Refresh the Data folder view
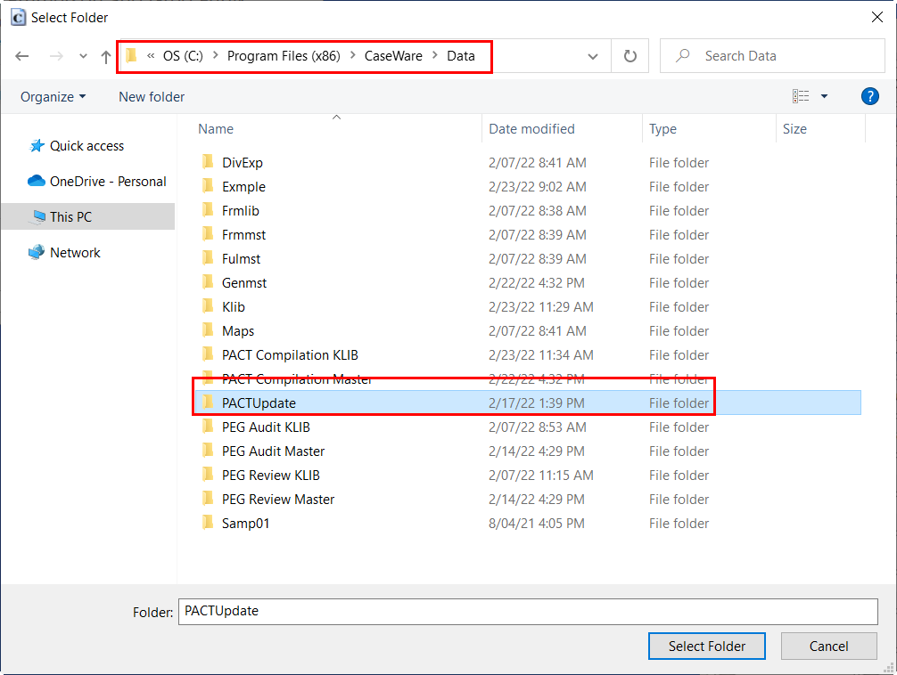This screenshot has width=897, height=675. pos(630,55)
